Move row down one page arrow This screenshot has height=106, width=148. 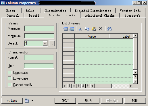coord(83,86)
